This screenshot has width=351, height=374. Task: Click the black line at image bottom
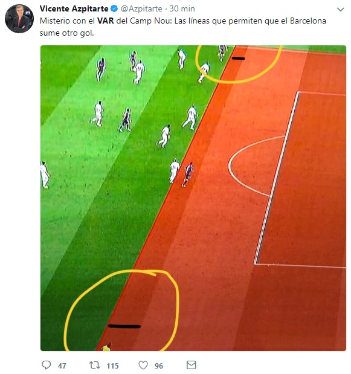coord(124,326)
